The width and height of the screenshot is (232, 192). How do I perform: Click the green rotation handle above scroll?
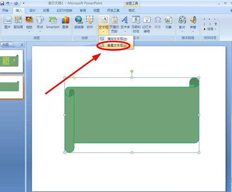(132, 71)
